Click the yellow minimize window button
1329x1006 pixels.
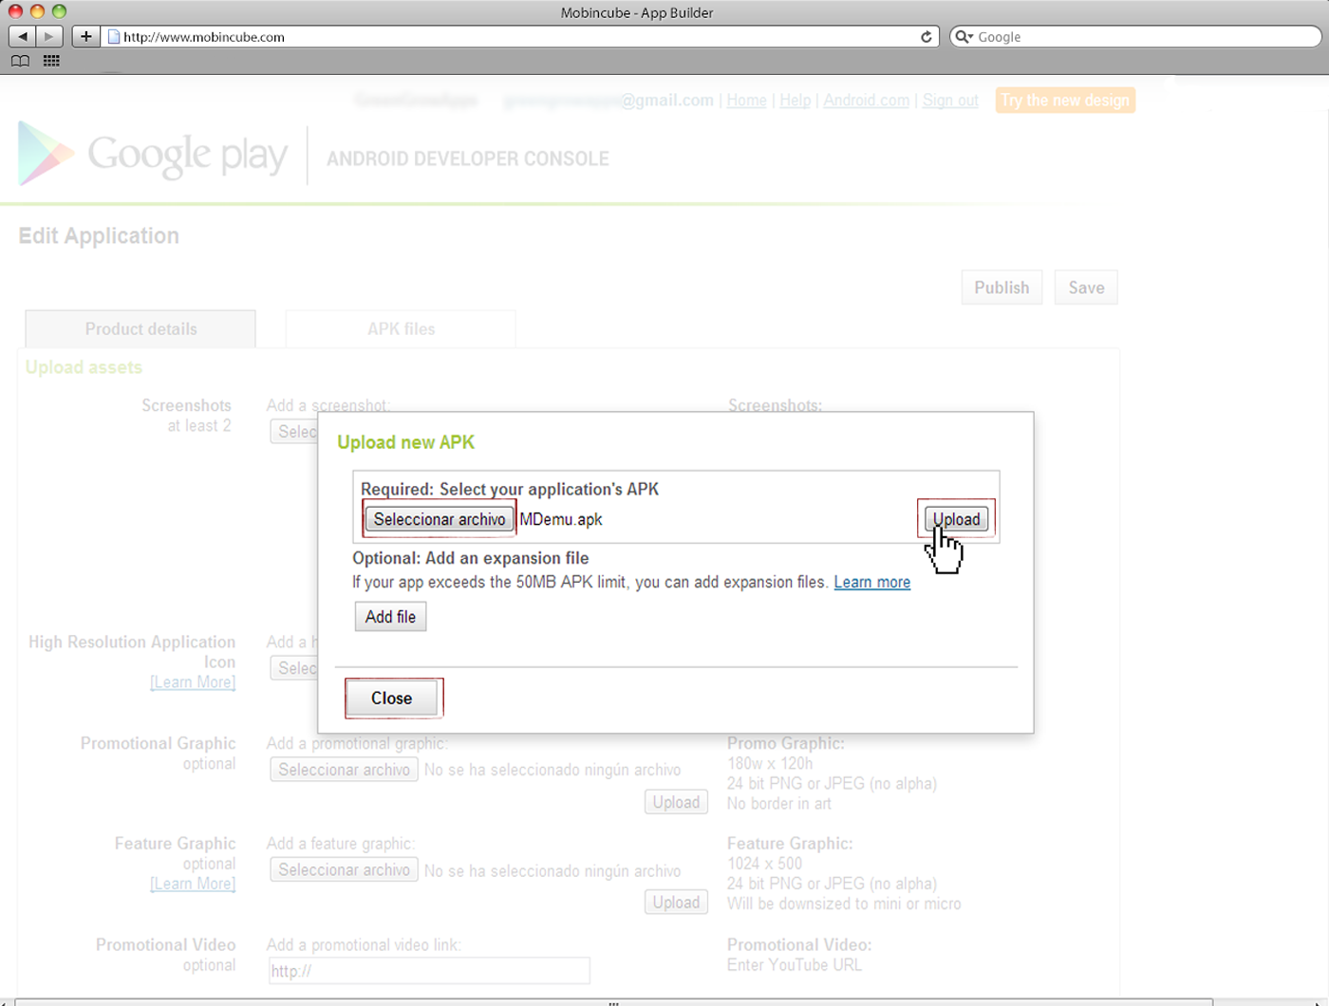coord(37,11)
